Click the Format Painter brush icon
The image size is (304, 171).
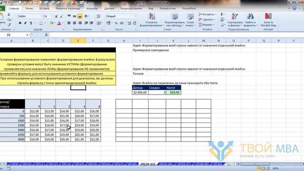click(9, 25)
